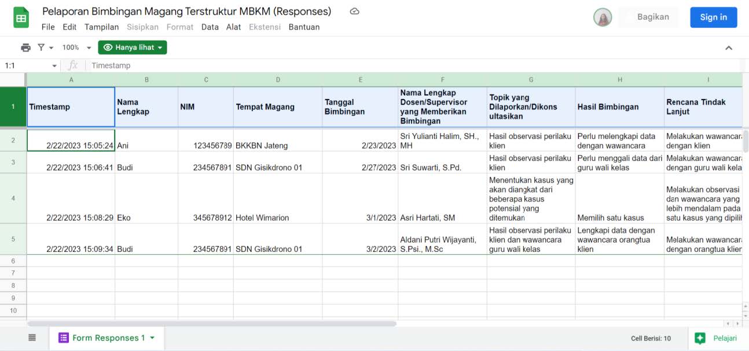This screenshot has width=749, height=351.
Task: Open the File menu
Action: tap(48, 27)
